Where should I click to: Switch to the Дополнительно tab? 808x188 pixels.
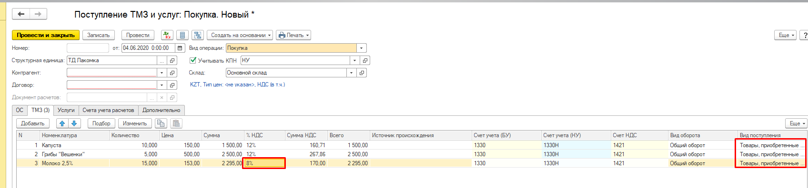(x=162, y=110)
